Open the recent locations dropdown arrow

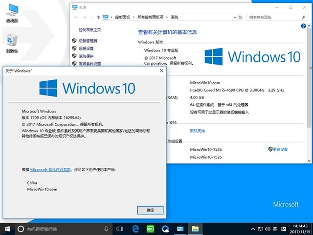pos(92,18)
